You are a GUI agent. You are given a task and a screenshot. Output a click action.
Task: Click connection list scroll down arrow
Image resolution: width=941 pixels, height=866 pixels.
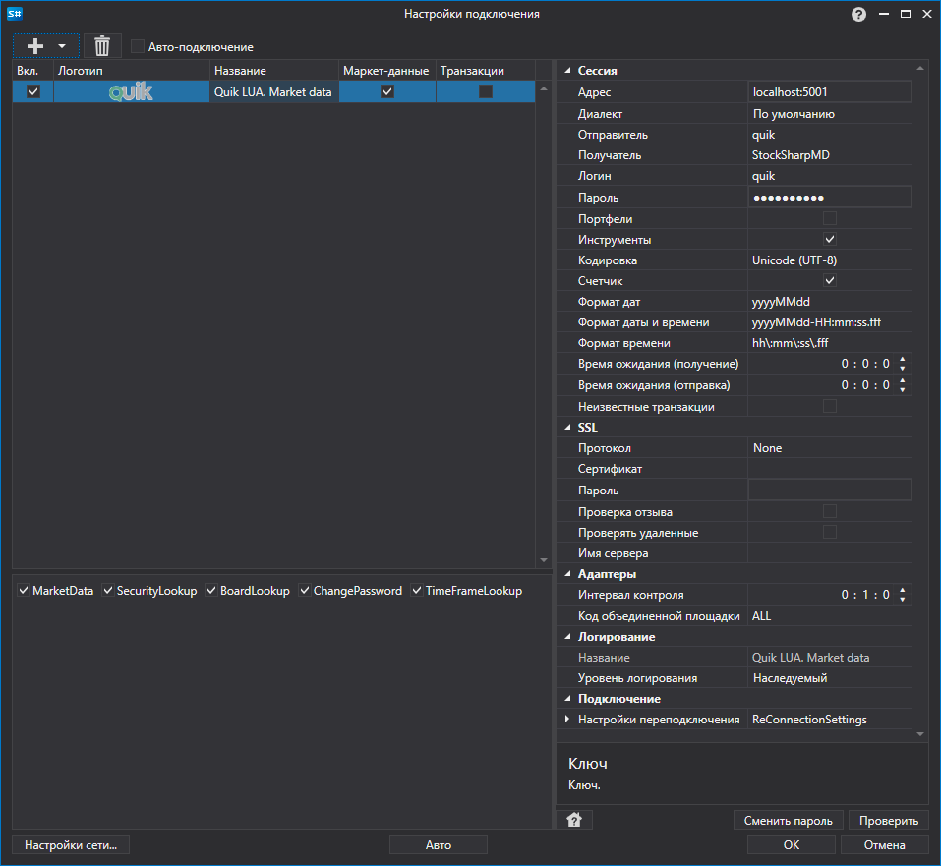[x=544, y=560]
